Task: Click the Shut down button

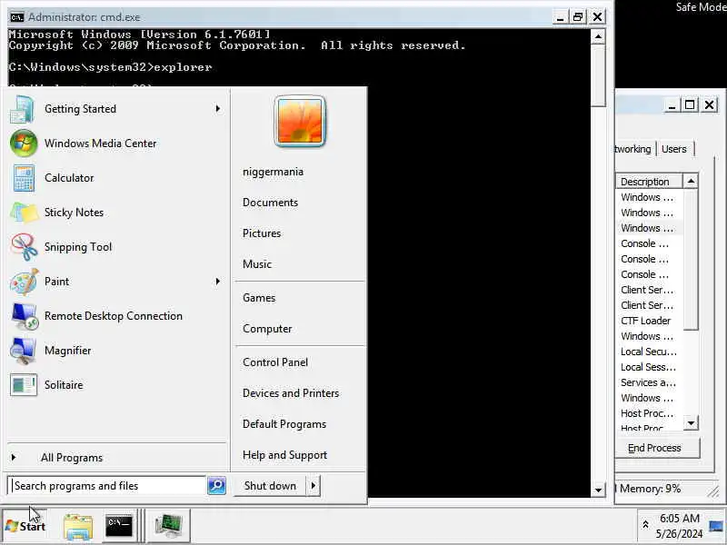Action: tap(270, 486)
